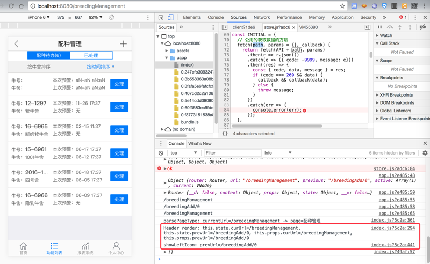430x264 pixels.
Task: Click pretty print braces icon
Action: pyautogui.click(x=225, y=134)
